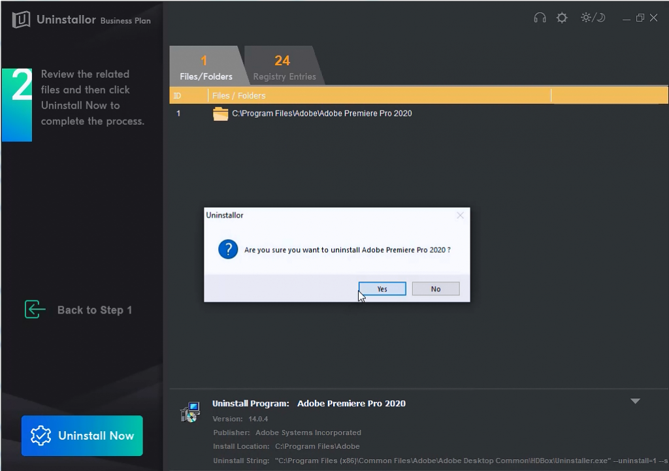Screen dimensions: 669x471
Task: Click row ID number 1 cell
Action: tap(178, 114)
